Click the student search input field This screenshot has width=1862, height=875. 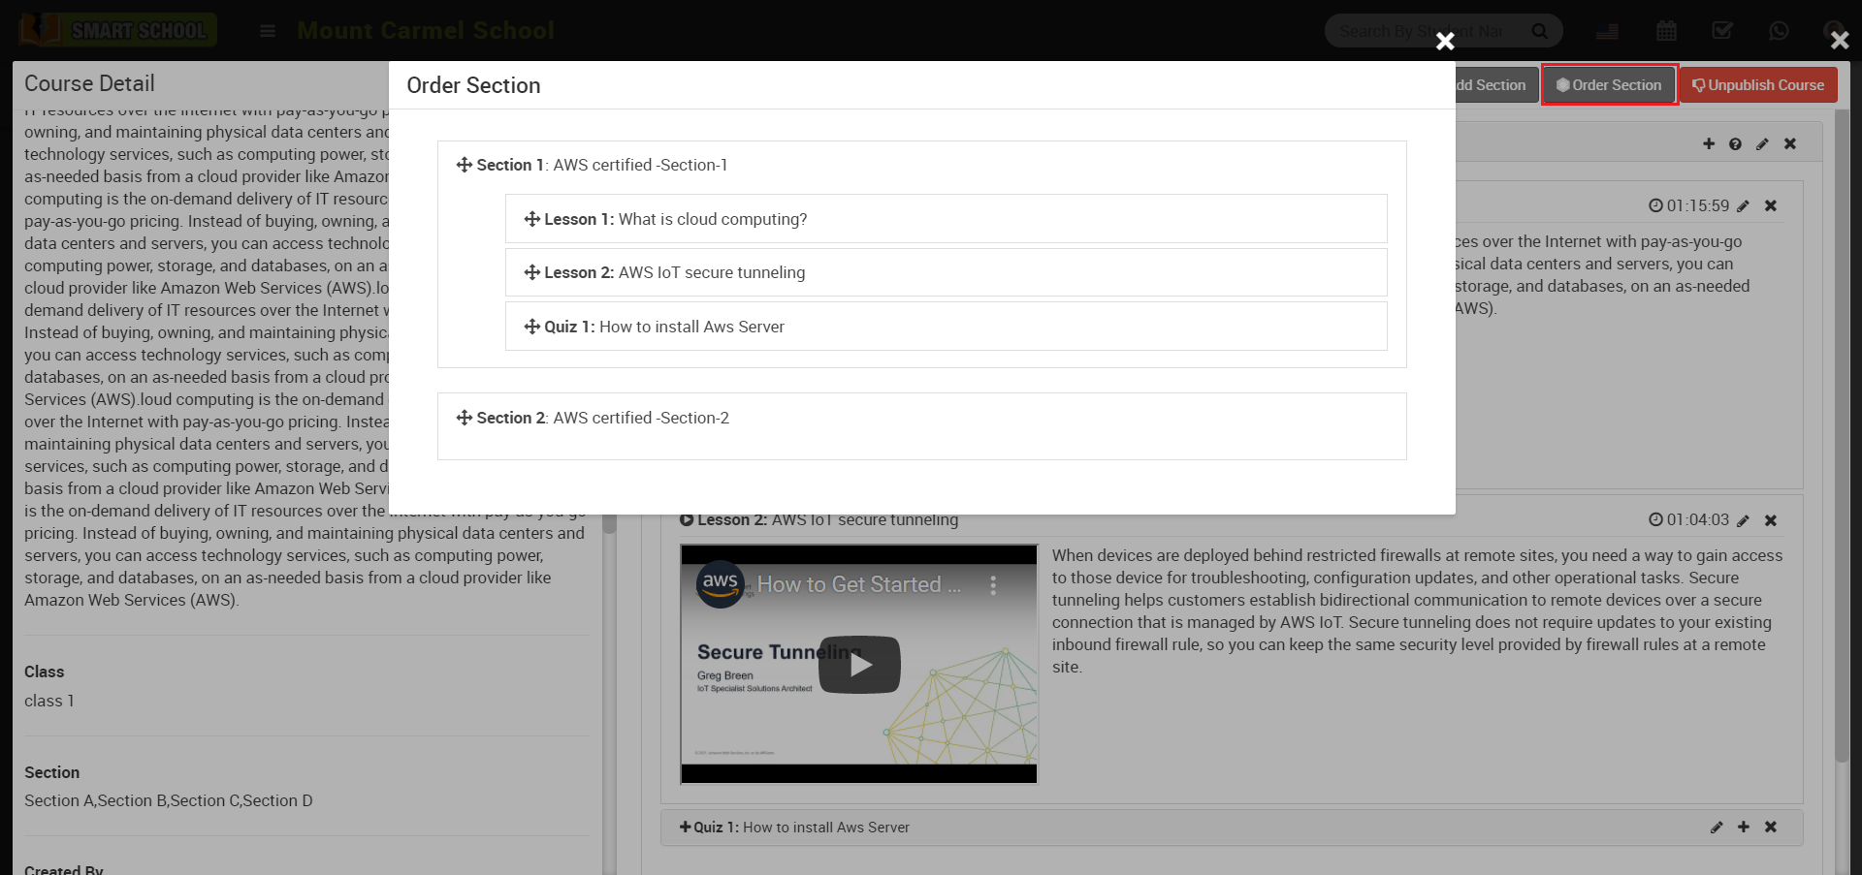tap(1424, 31)
